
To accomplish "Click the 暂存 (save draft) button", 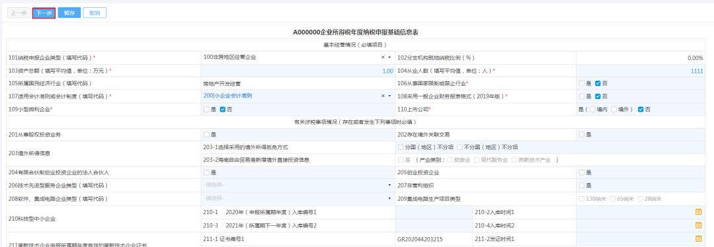I will click(x=69, y=13).
